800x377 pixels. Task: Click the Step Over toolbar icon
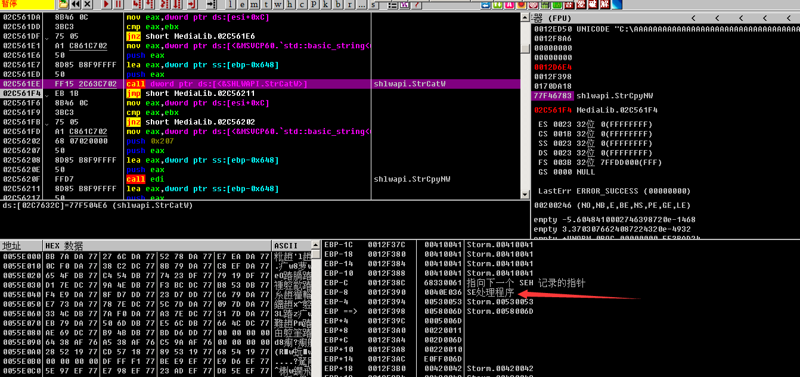click(149, 4)
